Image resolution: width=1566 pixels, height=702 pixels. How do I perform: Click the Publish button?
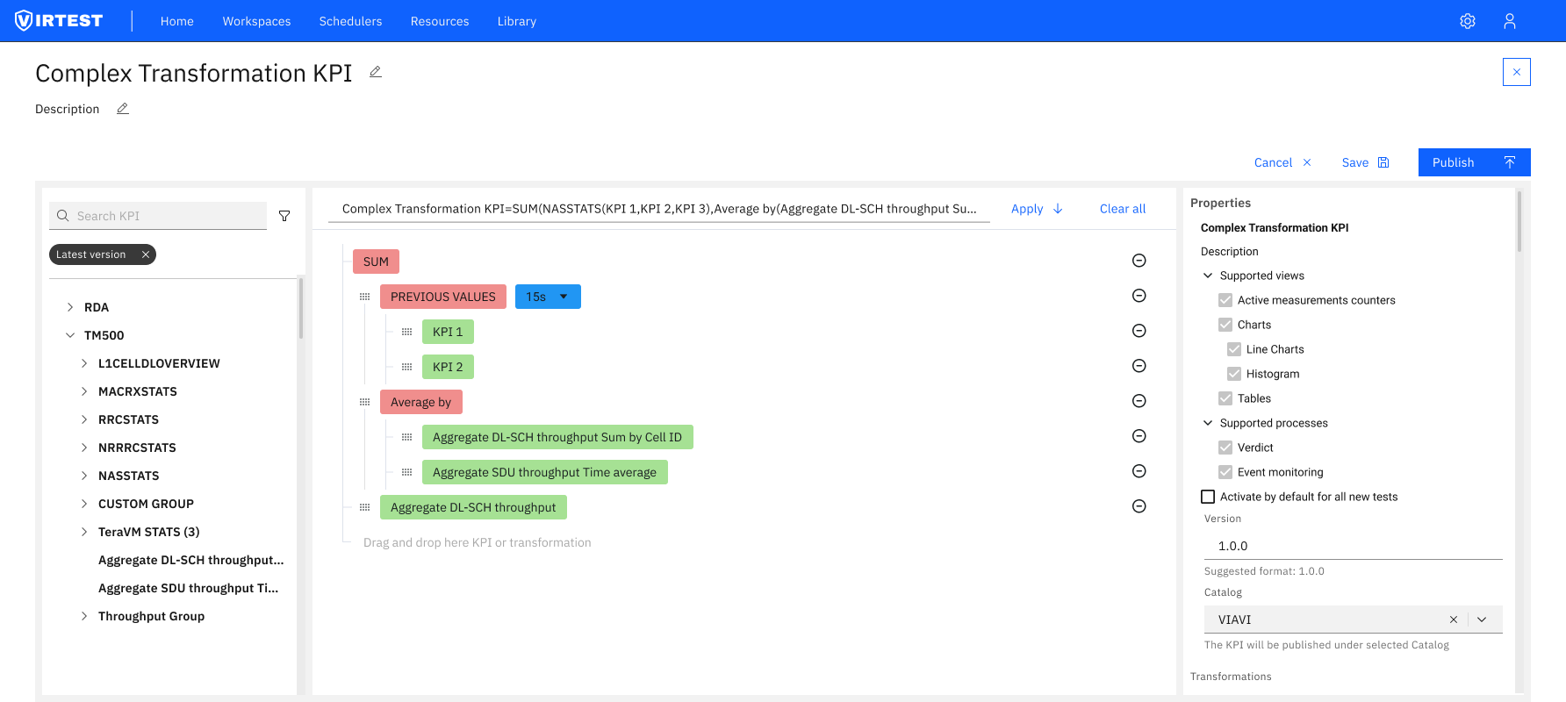[1473, 162]
